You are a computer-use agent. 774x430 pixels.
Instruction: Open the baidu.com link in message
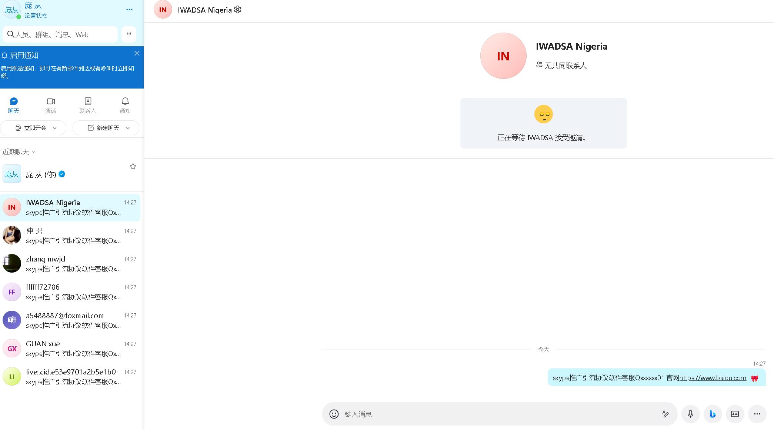(713, 378)
